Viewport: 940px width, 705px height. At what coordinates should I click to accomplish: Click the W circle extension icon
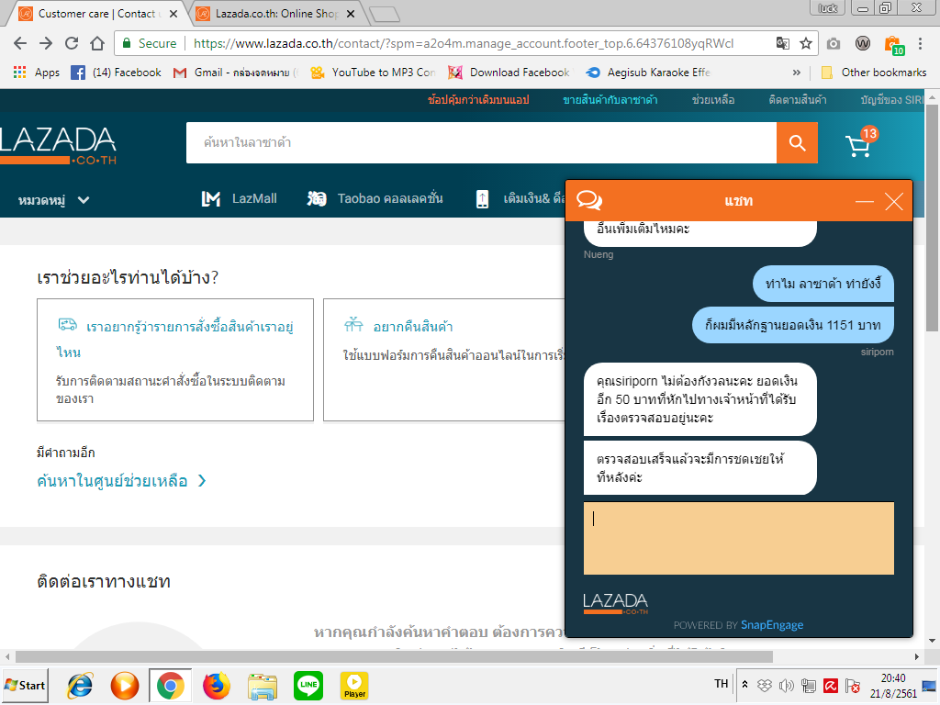point(863,43)
